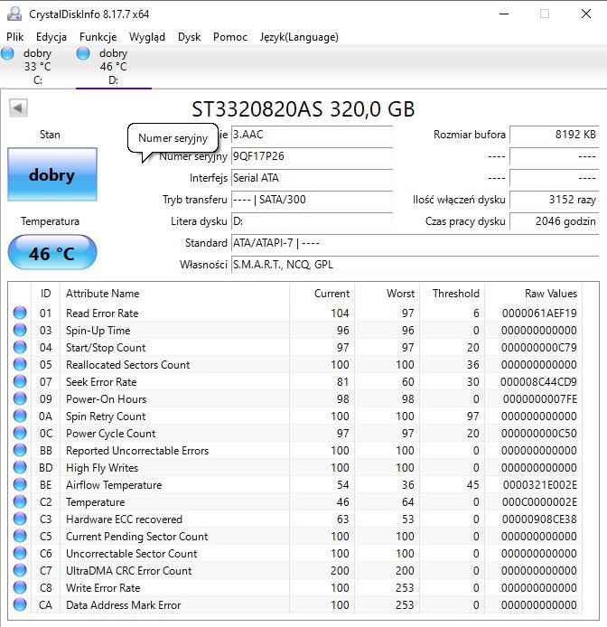Click the Threshold column header
This screenshot has height=627, width=607.
tap(452, 294)
